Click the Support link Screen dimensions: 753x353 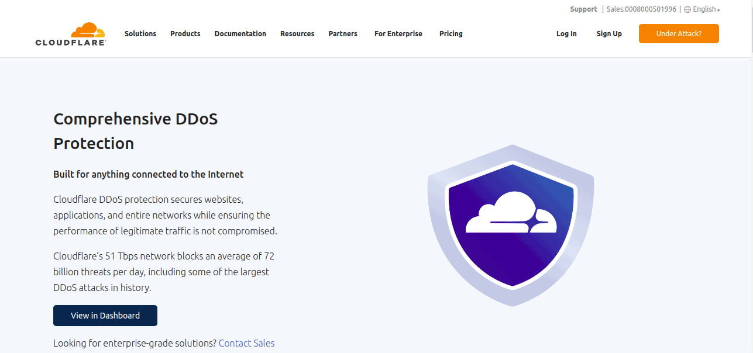[583, 9]
